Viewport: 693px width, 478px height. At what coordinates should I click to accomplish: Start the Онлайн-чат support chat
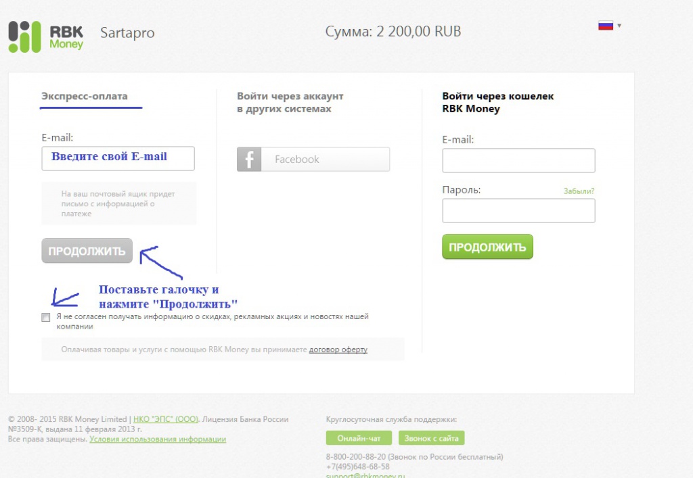pos(359,438)
